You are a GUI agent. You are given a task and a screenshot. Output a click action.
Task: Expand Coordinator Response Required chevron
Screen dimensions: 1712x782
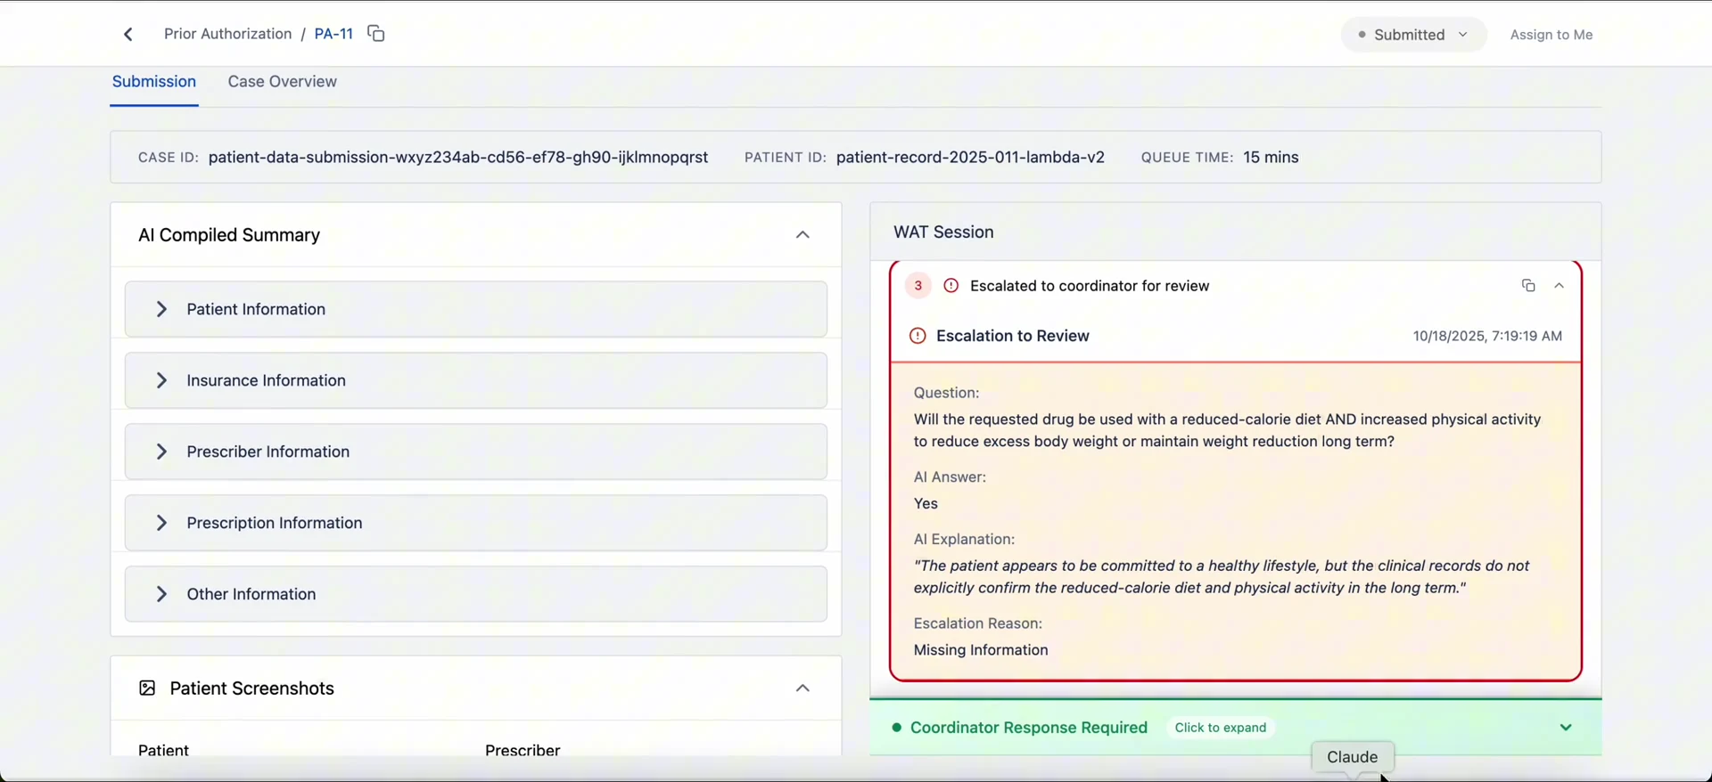(x=1566, y=728)
